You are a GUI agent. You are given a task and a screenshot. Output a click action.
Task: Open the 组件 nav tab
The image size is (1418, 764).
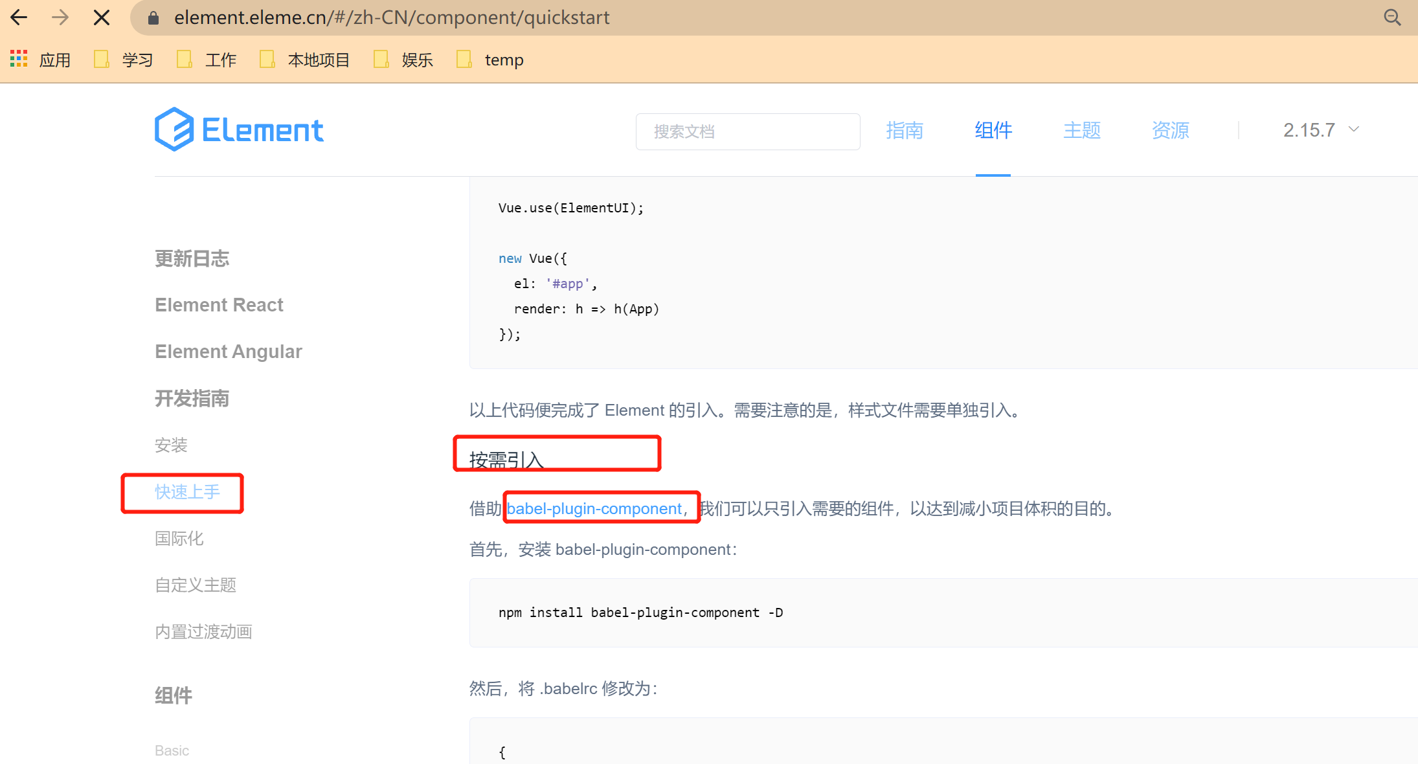[993, 130]
